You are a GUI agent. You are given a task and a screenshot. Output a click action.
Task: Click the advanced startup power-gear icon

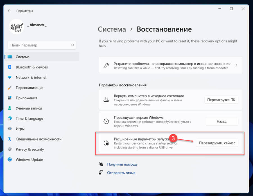pos(106,143)
